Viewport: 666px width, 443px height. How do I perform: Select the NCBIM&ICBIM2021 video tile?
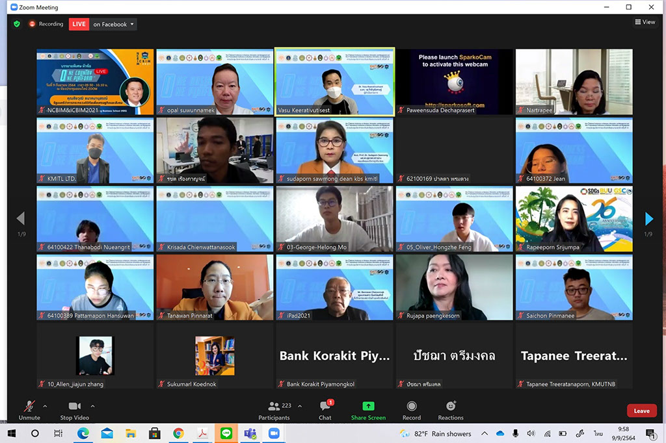tap(95, 81)
